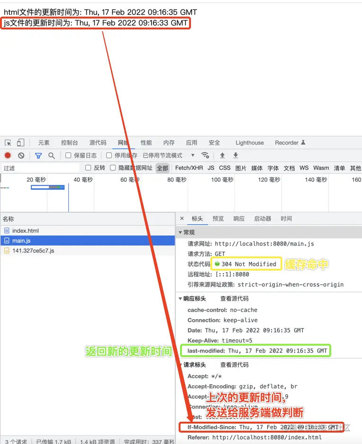362x444 pixels.
Task: Click the request bar in timeline overview
Action: pos(48,187)
